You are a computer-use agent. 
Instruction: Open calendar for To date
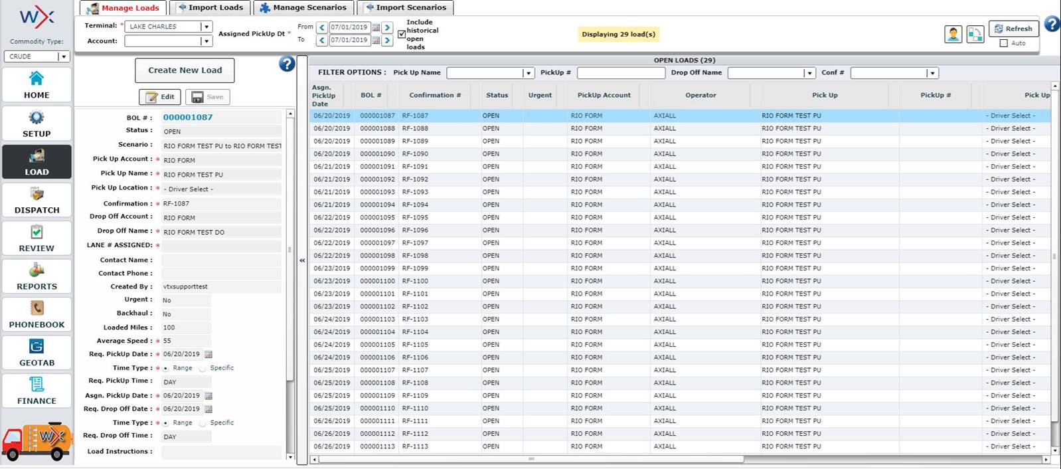pyautogui.click(x=376, y=40)
